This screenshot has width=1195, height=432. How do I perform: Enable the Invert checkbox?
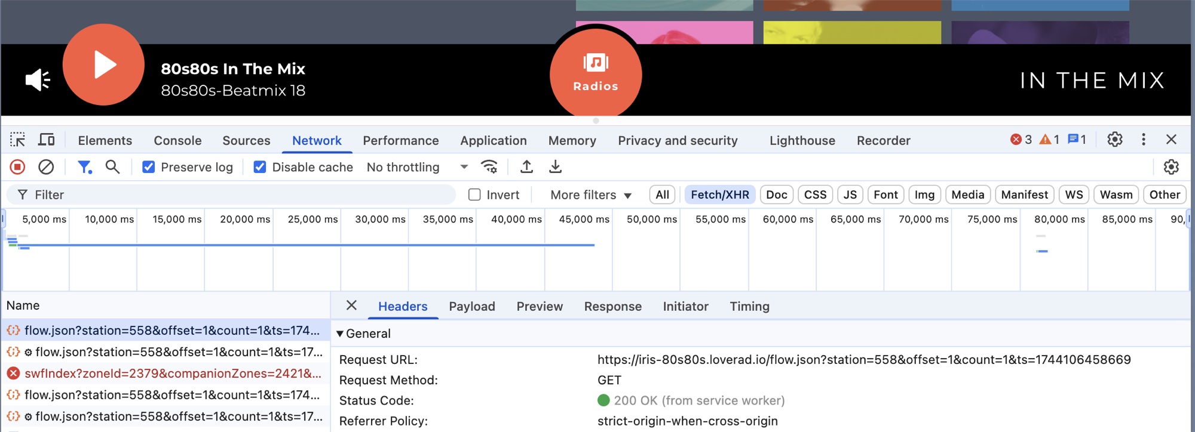point(474,195)
